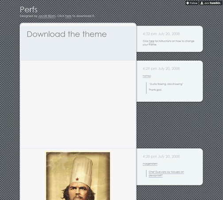Visit the namso source link
223x200 pixels.
146,76
